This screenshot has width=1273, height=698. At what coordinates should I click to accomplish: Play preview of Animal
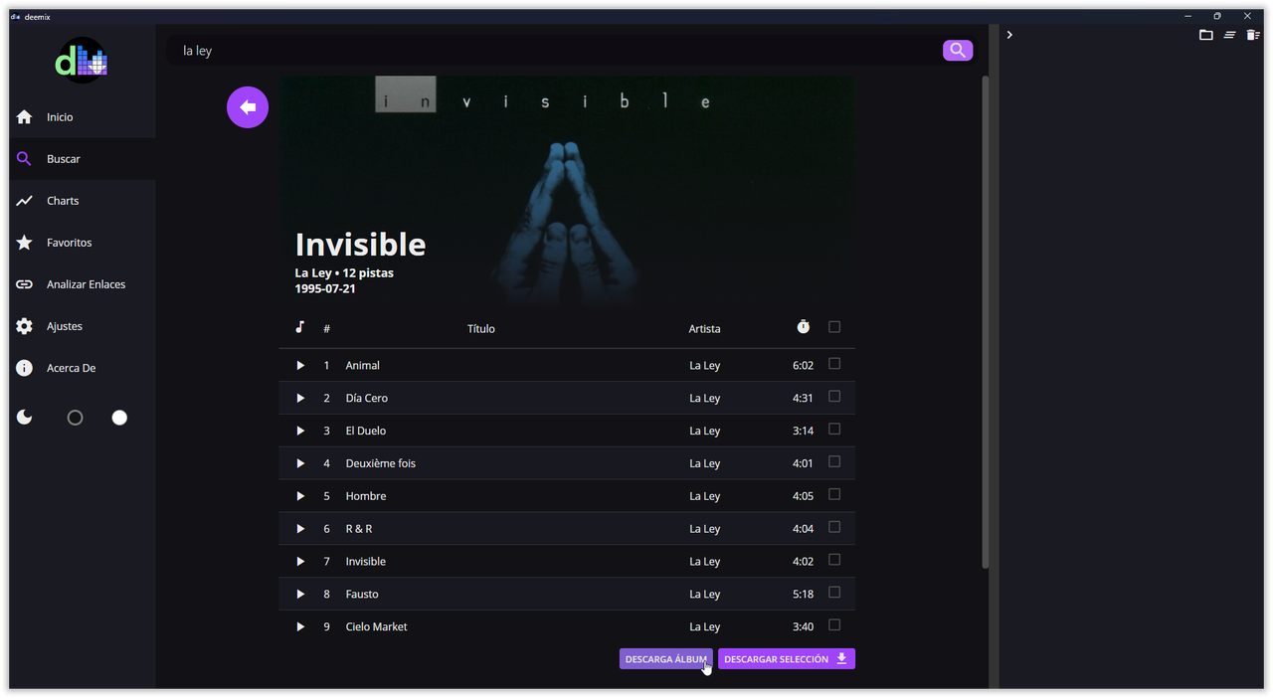[x=300, y=365]
